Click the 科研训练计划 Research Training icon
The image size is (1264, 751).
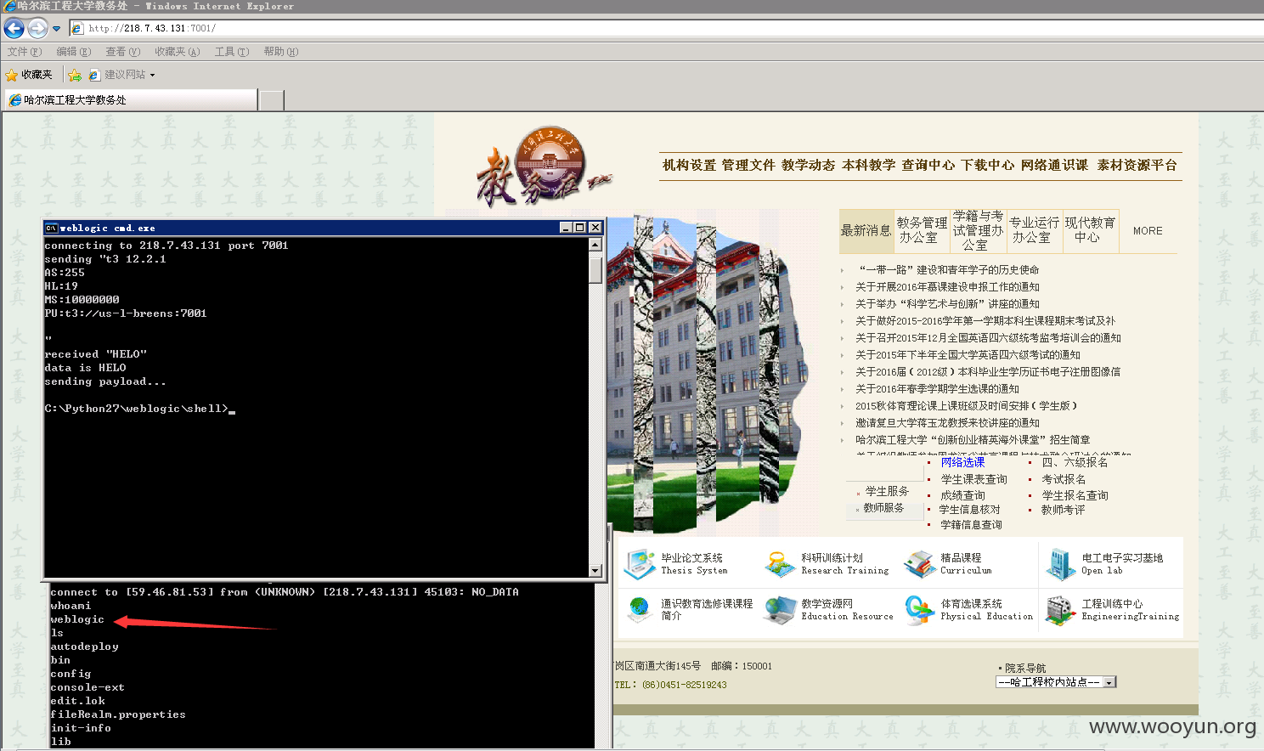[x=780, y=564]
